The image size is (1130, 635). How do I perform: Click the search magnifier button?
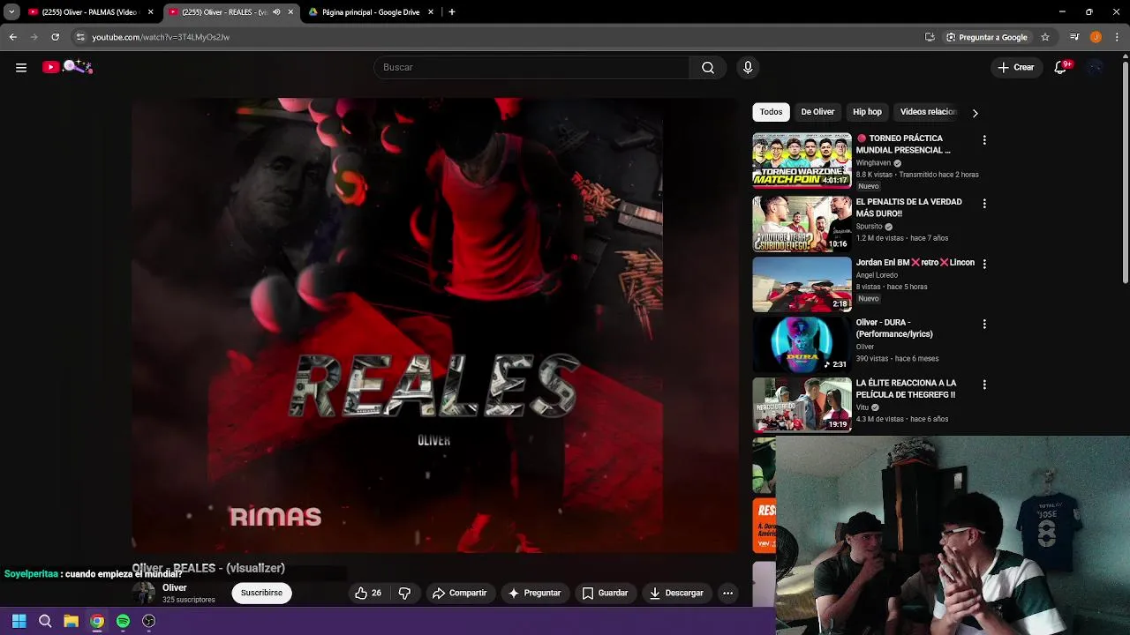[708, 67]
